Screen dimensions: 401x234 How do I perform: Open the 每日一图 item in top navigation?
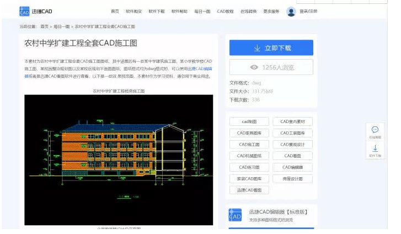202,11
